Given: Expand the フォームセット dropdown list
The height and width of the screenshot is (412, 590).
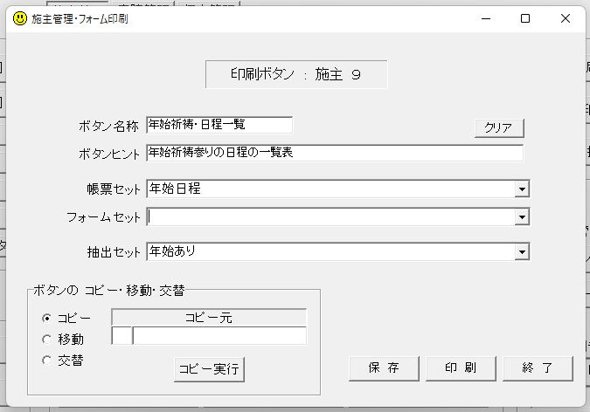Looking at the screenshot, I should [522, 216].
